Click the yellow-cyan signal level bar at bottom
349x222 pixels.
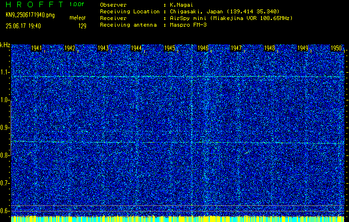click(178, 219)
